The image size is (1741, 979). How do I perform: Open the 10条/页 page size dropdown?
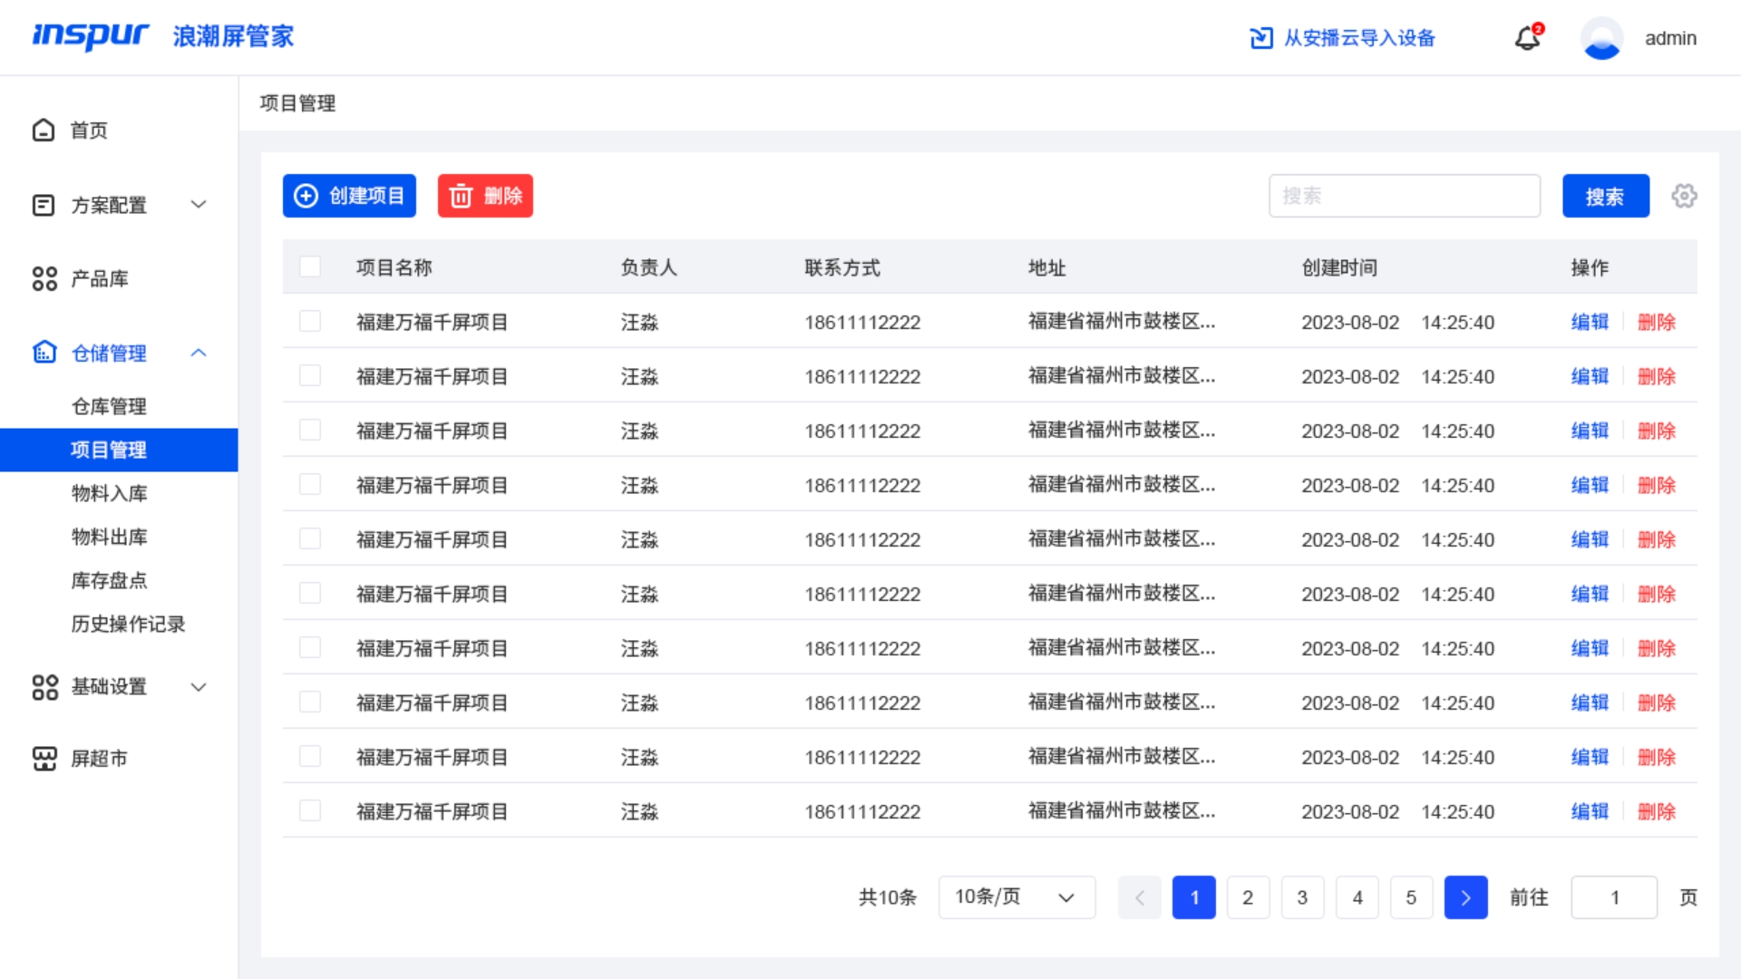1016,897
